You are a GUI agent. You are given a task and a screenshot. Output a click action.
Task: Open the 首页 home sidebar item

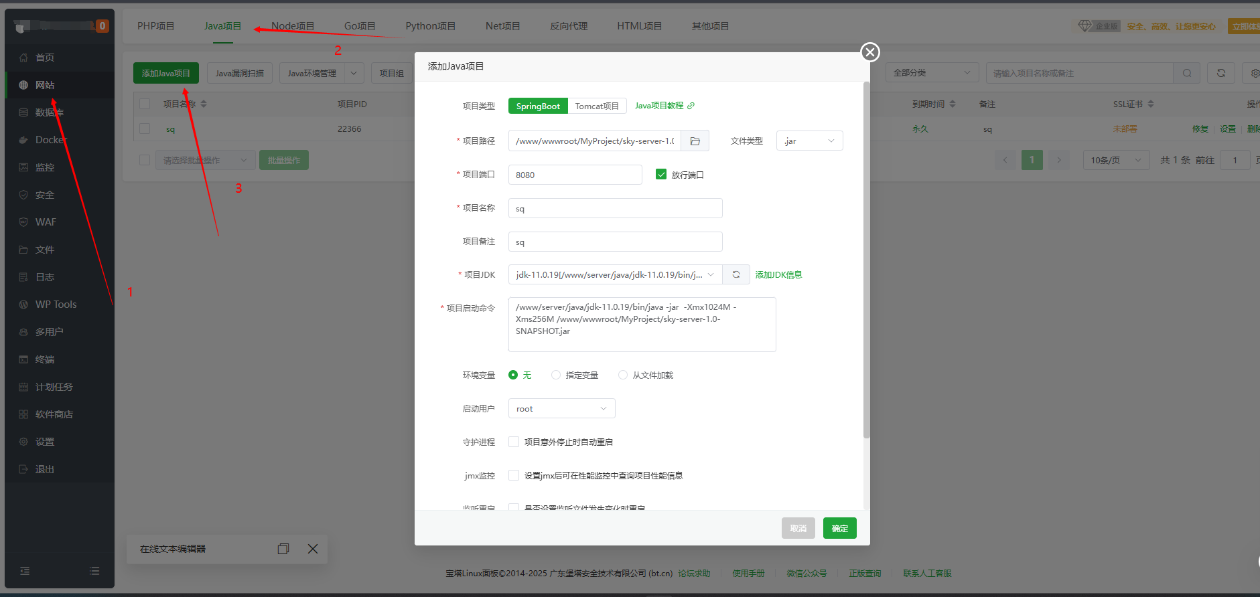[x=44, y=58]
